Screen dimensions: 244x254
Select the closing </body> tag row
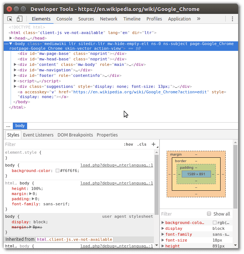point(22,102)
